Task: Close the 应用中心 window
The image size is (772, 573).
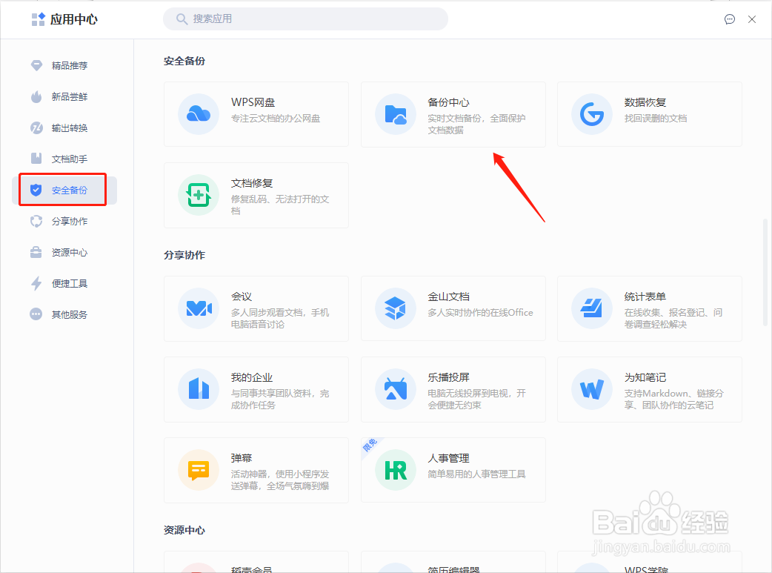Action: click(x=752, y=19)
